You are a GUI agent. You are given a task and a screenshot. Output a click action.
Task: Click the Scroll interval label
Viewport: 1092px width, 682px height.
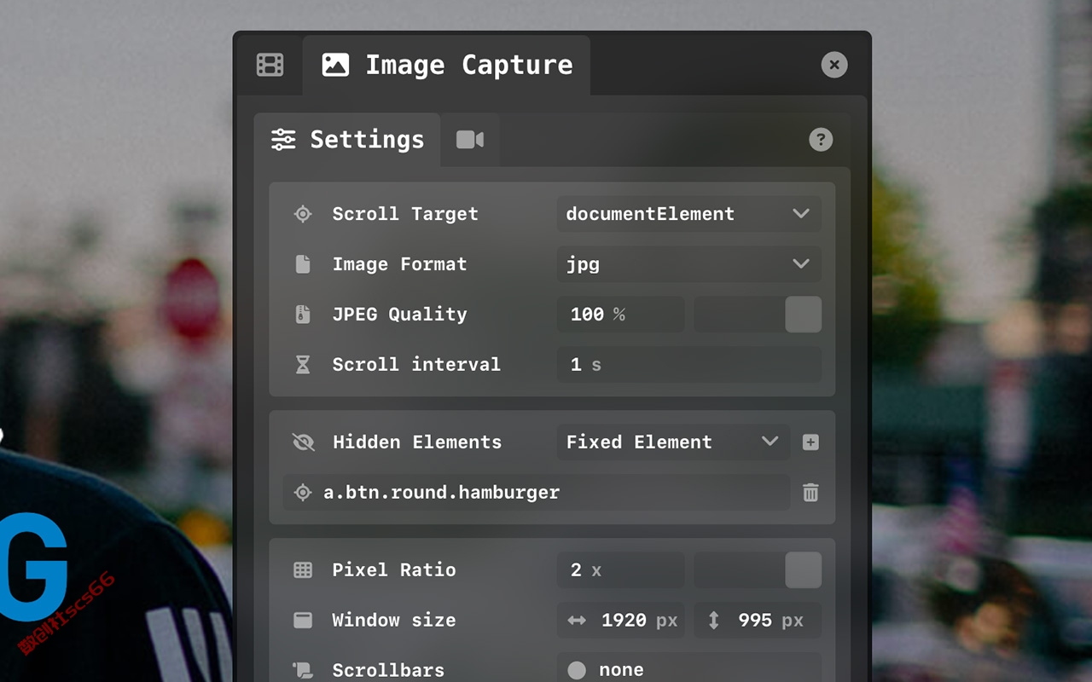(416, 365)
